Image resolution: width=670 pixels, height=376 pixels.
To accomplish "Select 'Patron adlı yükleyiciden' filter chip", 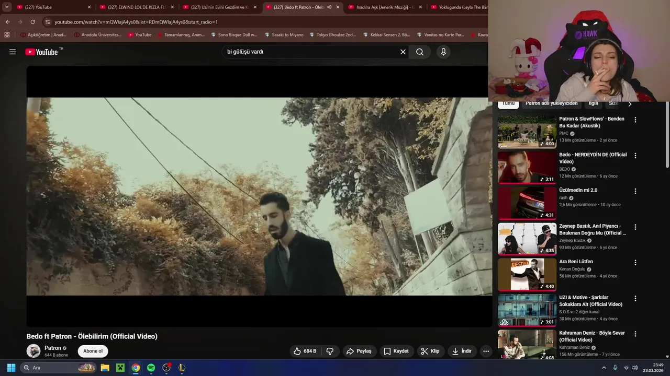I will [551, 103].
